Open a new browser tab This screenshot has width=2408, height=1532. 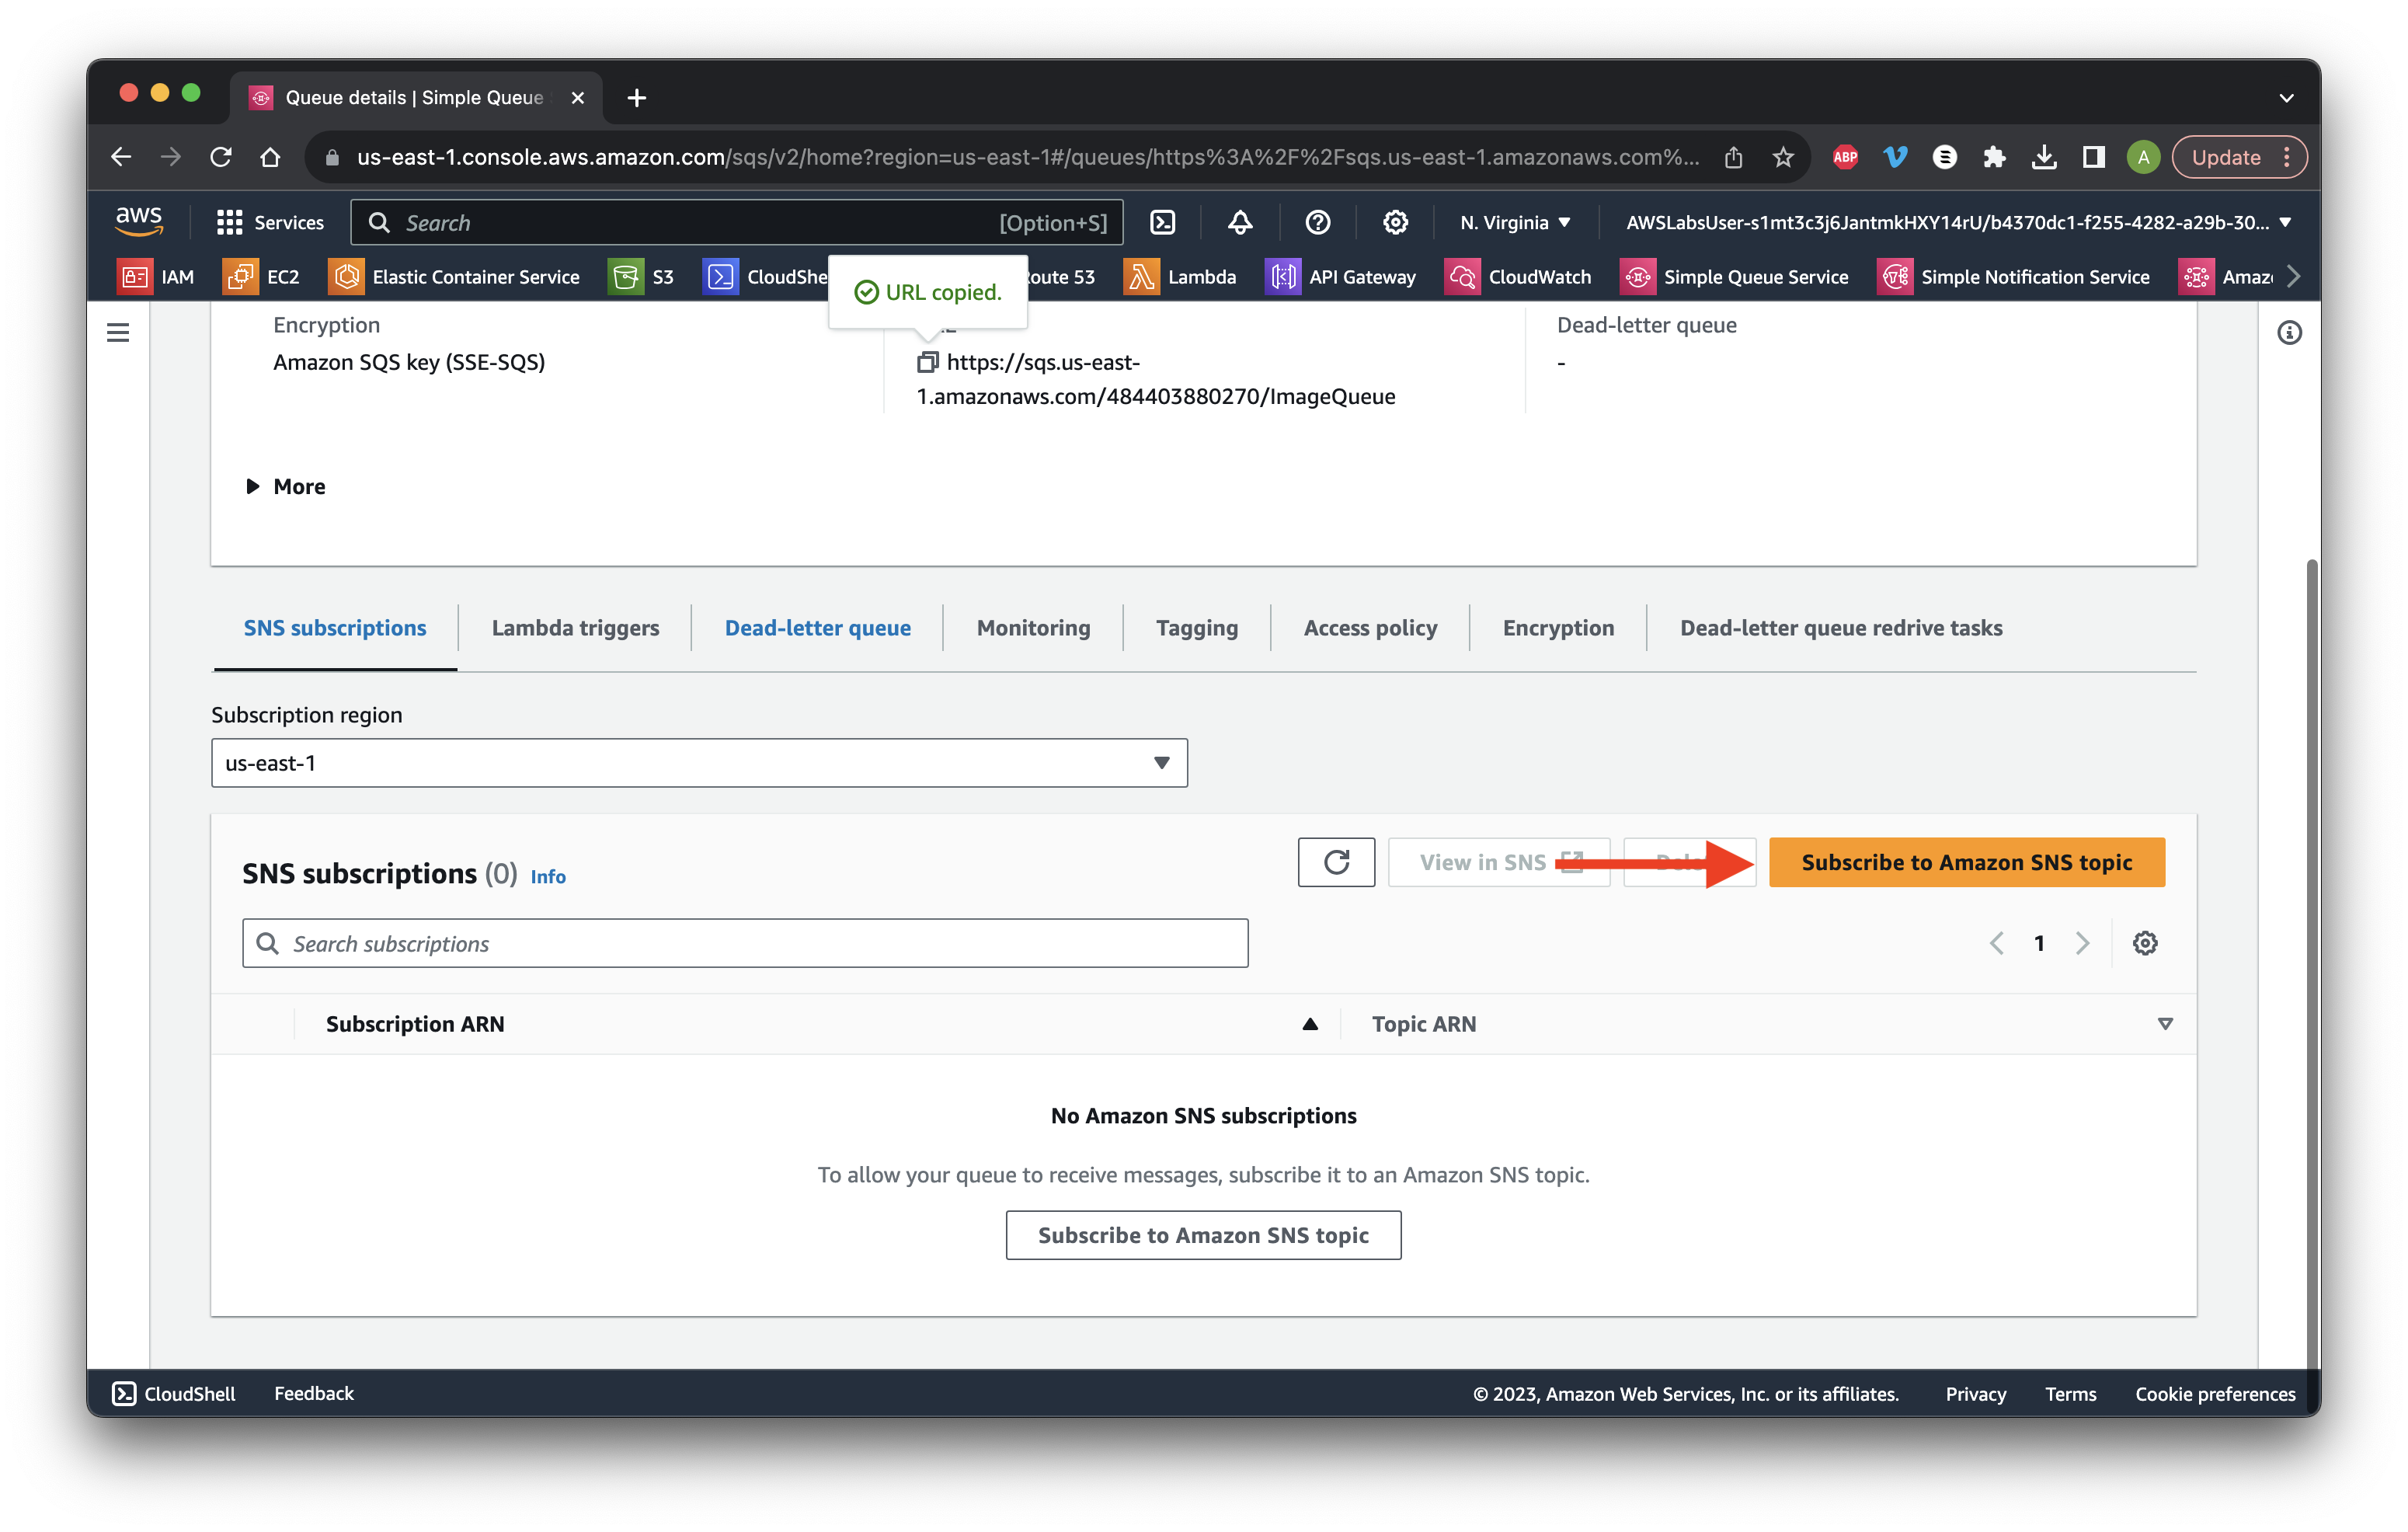pyautogui.click(x=636, y=98)
